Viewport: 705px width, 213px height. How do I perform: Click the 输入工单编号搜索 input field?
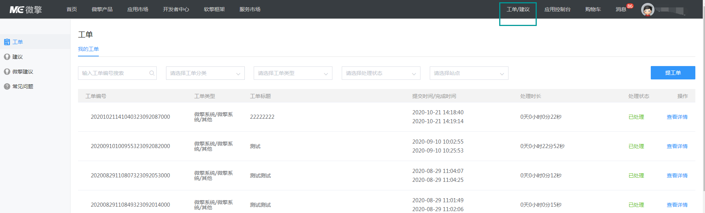[x=113, y=73]
